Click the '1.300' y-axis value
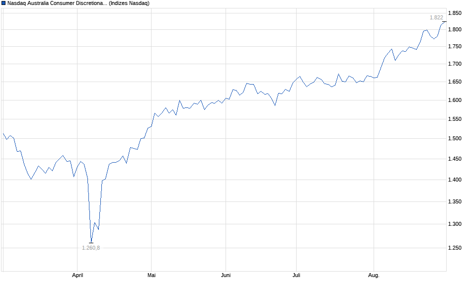 (455, 224)
